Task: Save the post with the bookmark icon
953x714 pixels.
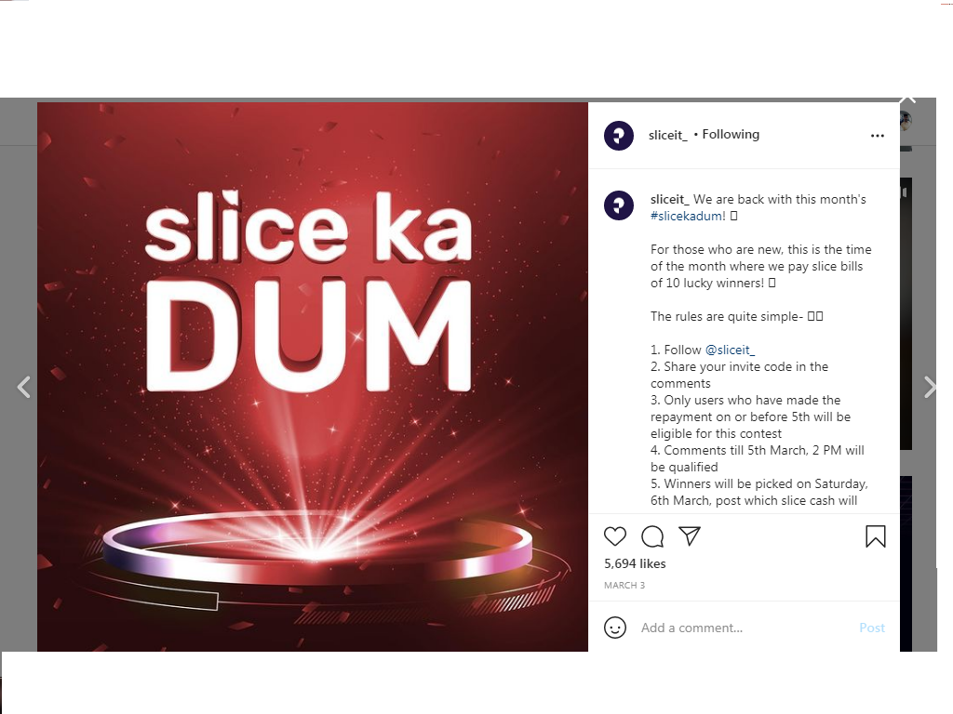Action: click(x=875, y=536)
